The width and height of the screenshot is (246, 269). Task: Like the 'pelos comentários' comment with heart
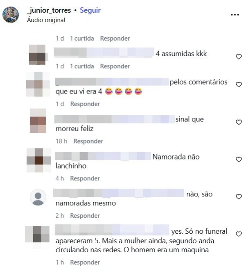point(239,84)
